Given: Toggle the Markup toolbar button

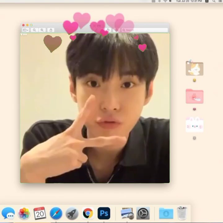Looking at the screenshot, I should [116, 30].
